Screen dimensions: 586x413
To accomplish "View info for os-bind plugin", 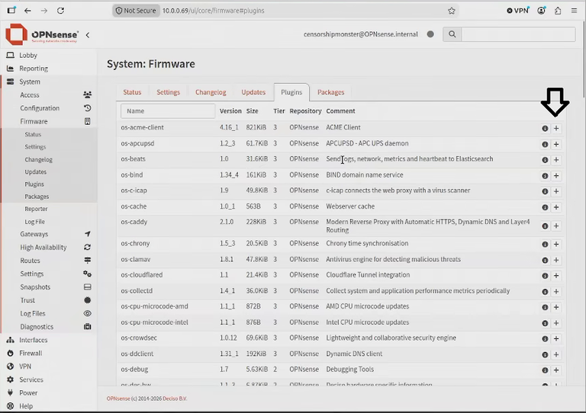I will 545,176.
